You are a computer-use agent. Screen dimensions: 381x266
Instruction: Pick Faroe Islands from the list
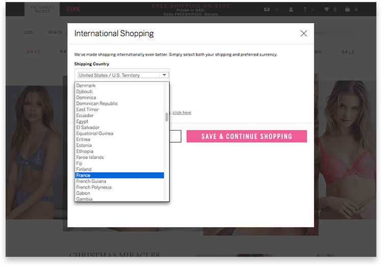pos(119,157)
